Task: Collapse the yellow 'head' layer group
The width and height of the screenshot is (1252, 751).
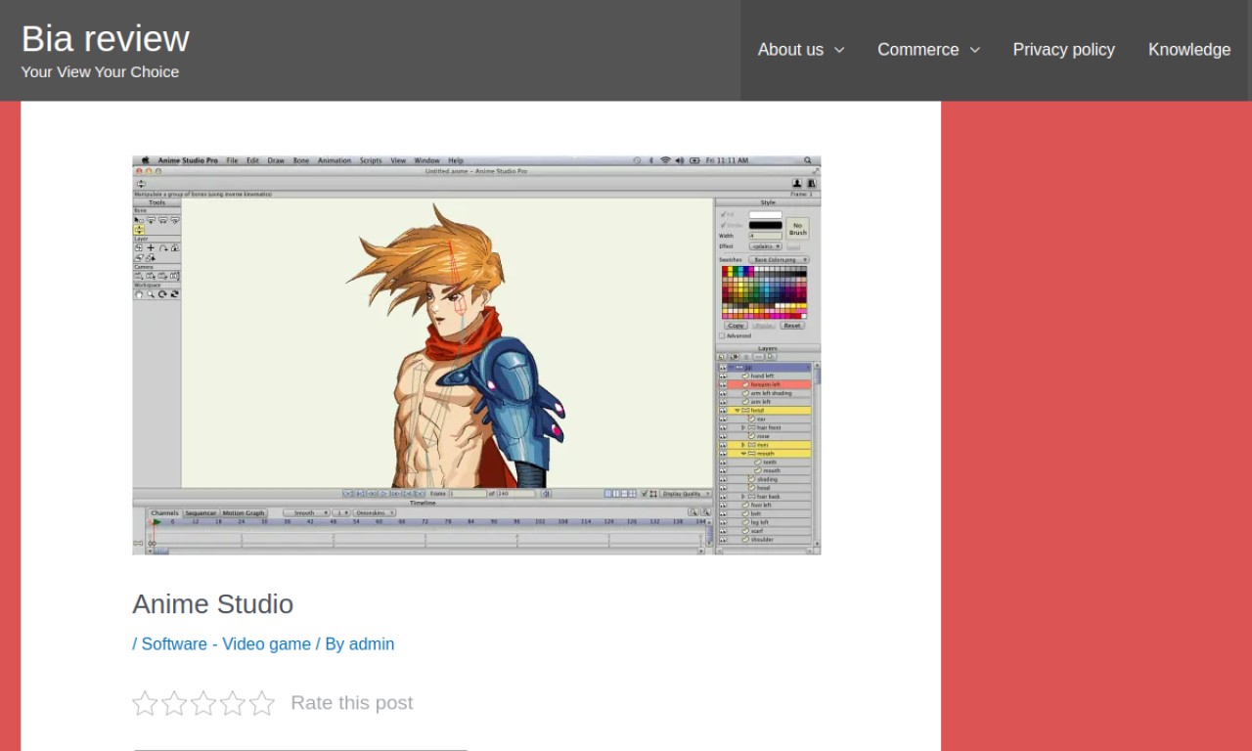Action: [x=738, y=411]
